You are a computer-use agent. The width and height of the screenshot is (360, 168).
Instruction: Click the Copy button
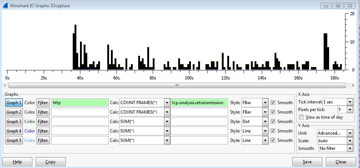(51, 162)
